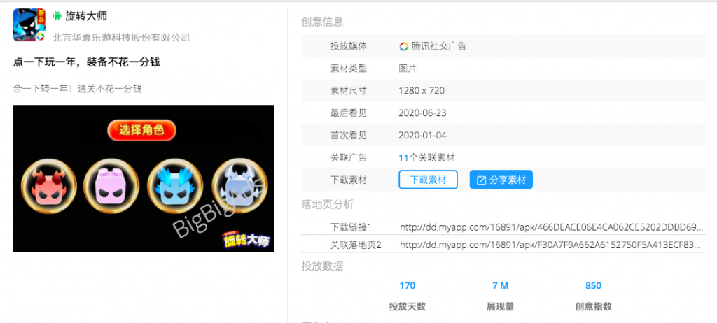The width and height of the screenshot is (717, 323).
Task: Click the last seen date 2020-06-23
Action: point(422,113)
